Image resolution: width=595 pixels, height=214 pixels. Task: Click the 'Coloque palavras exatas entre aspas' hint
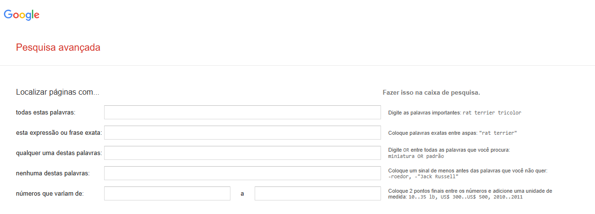pyautogui.click(x=432, y=133)
